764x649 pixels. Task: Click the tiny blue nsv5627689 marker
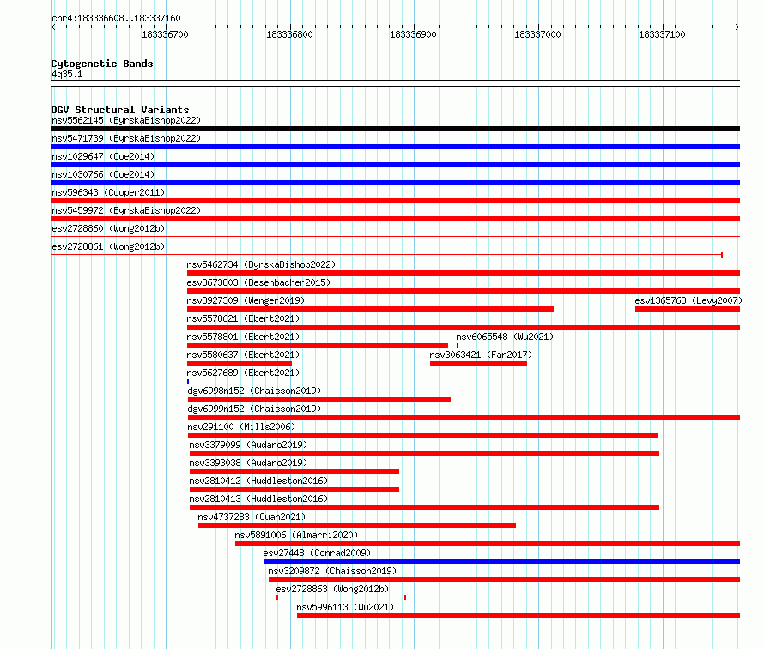coord(188,381)
